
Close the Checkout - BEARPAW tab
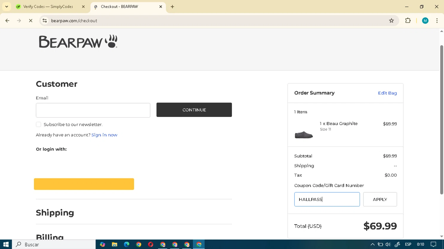coord(161,6)
